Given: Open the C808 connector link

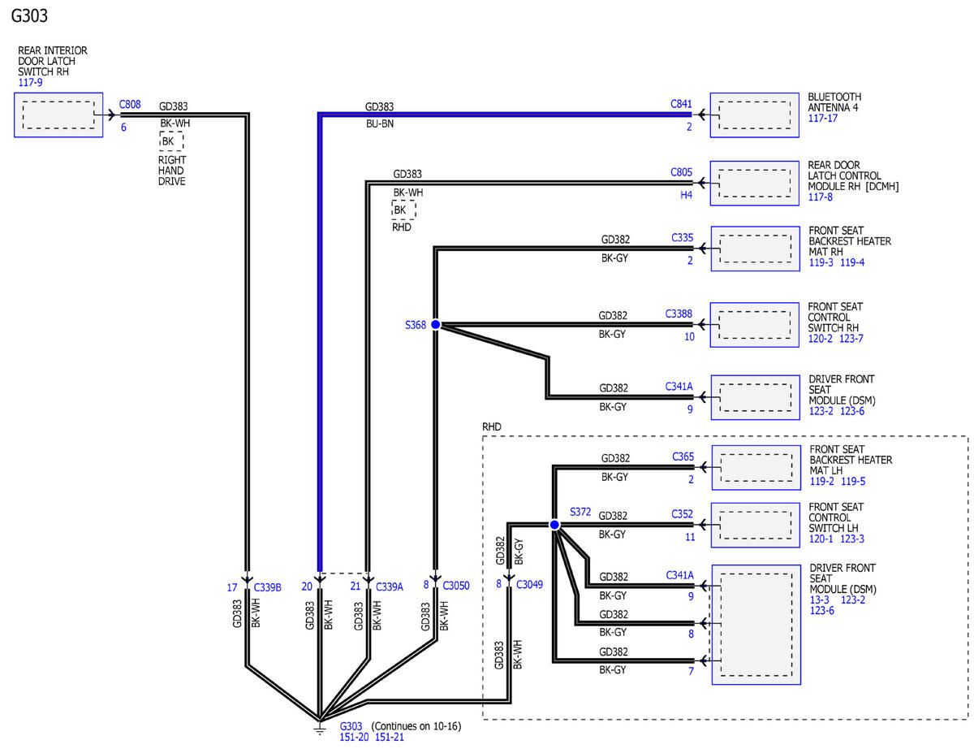Looking at the screenshot, I should (x=130, y=105).
